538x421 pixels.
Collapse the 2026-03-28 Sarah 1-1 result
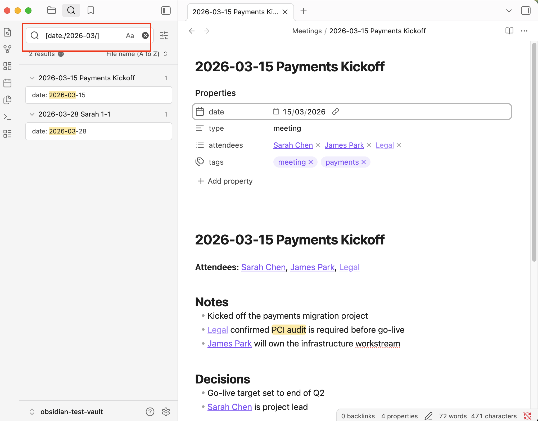pyautogui.click(x=32, y=114)
